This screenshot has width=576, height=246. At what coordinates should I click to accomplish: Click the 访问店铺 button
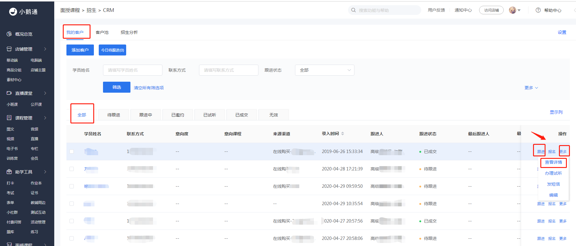491,10
